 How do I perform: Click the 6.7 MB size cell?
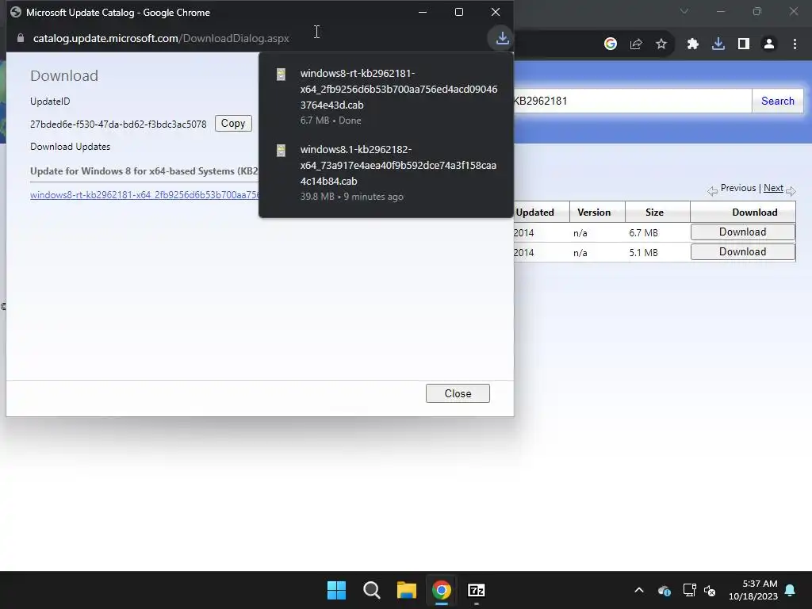[x=643, y=233]
